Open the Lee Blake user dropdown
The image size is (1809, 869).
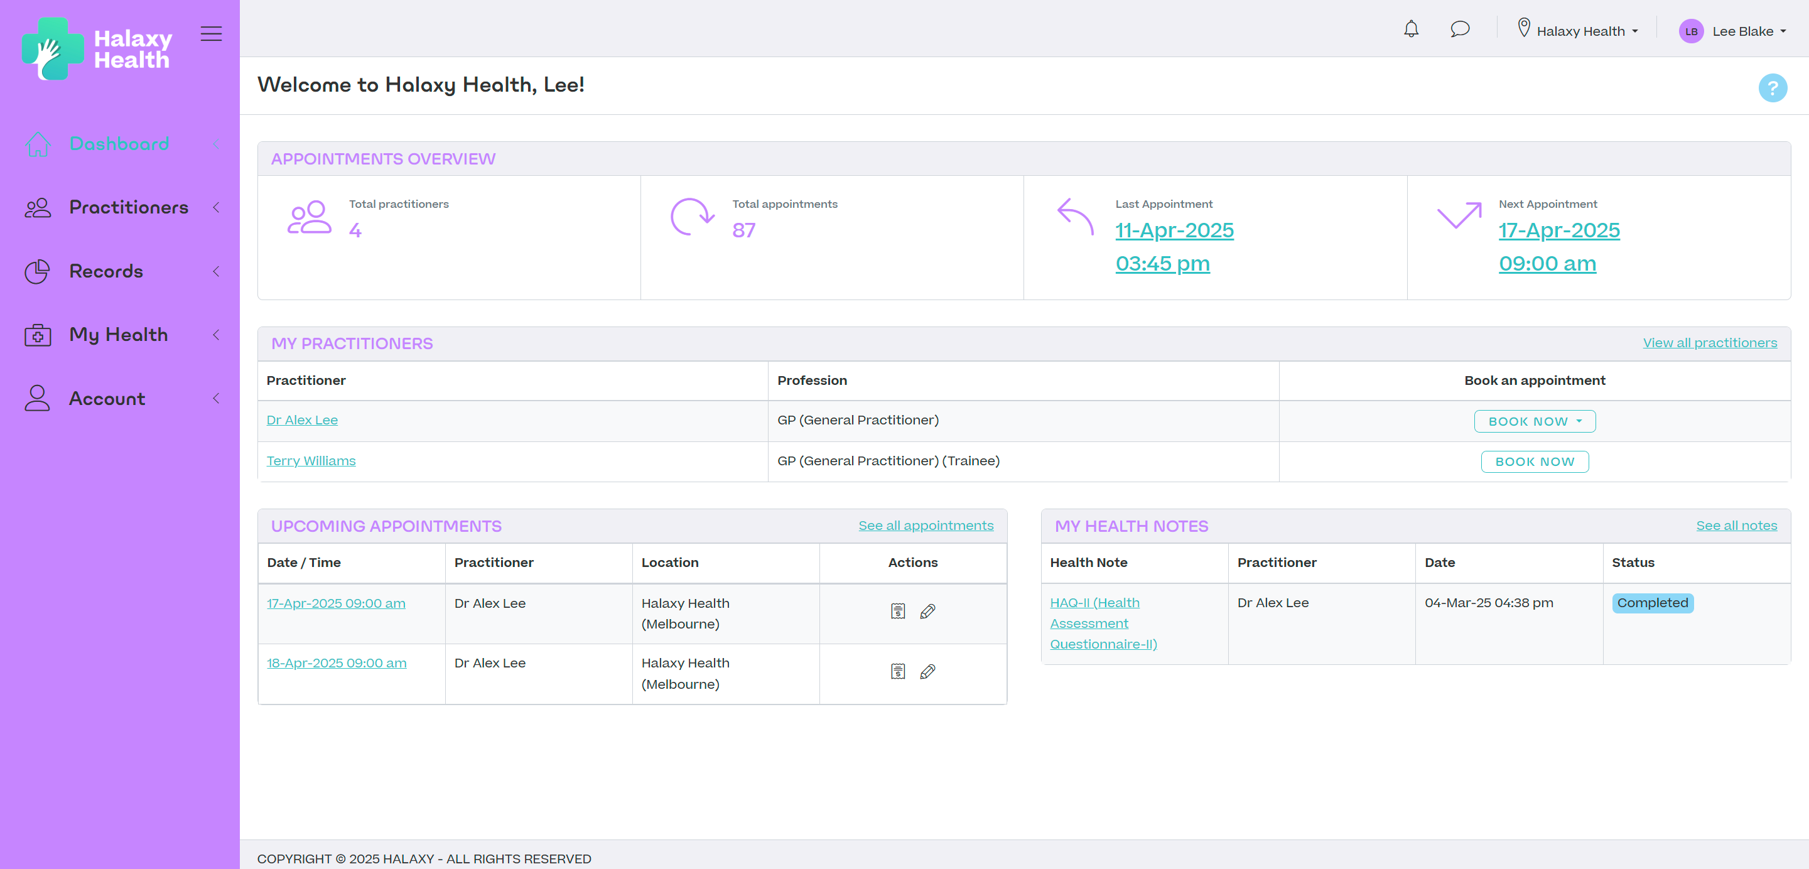click(x=1732, y=31)
